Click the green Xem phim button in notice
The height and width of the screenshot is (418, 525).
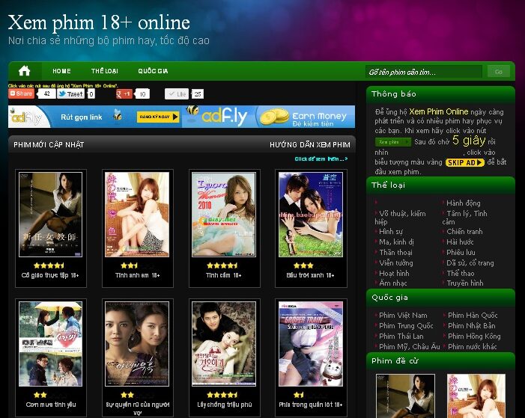(x=392, y=142)
